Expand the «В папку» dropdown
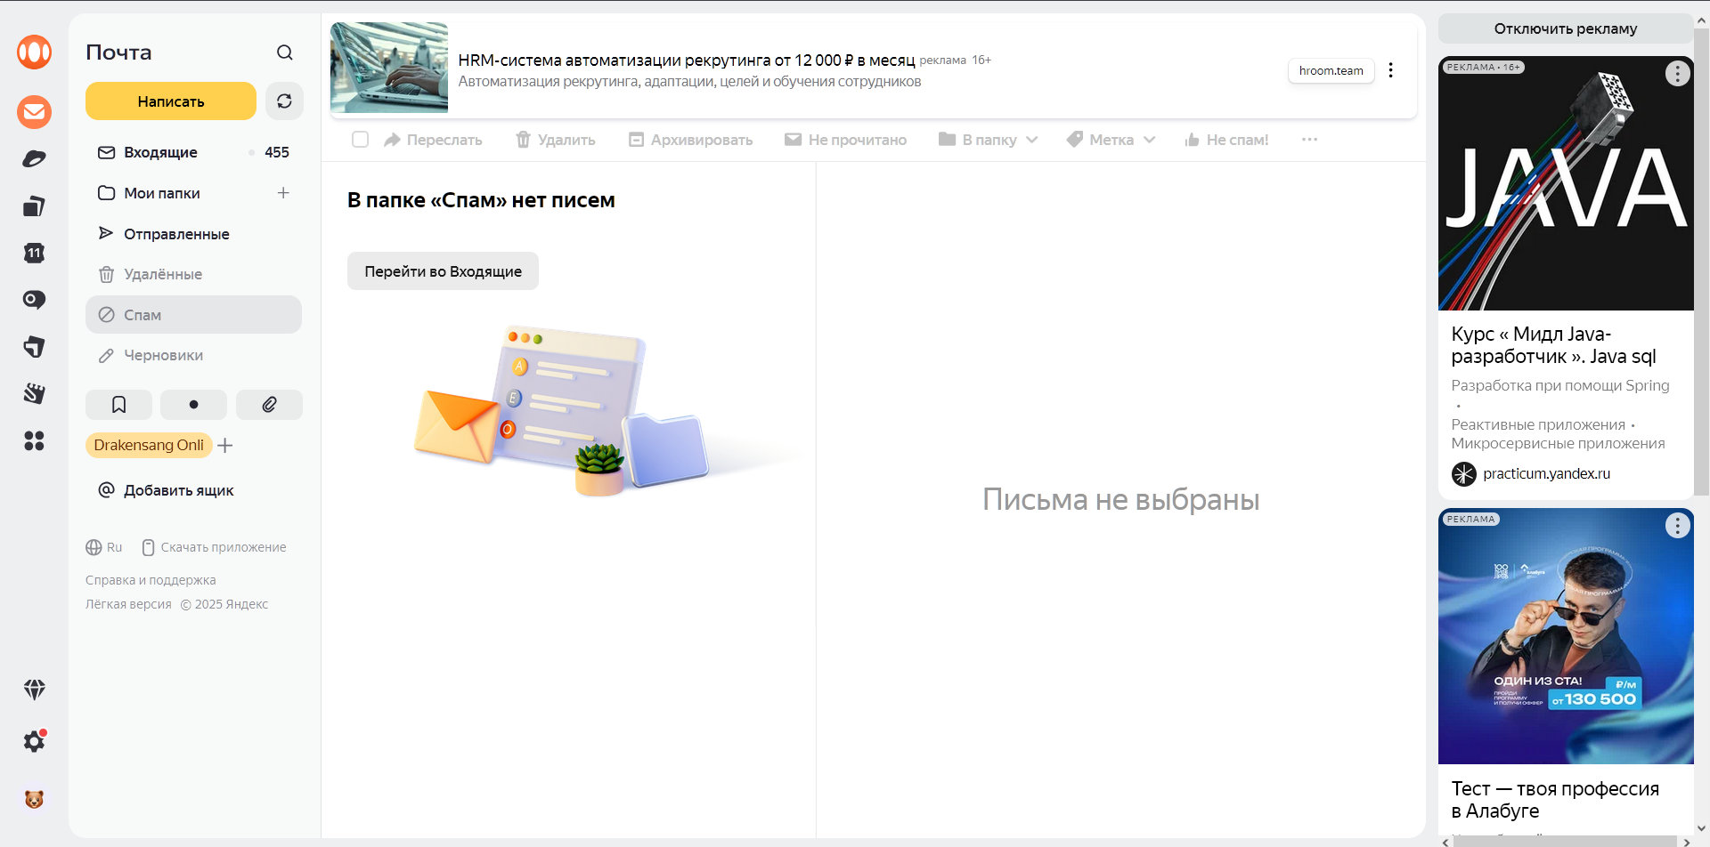This screenshot has height=847, width=1710. [989, 140]
